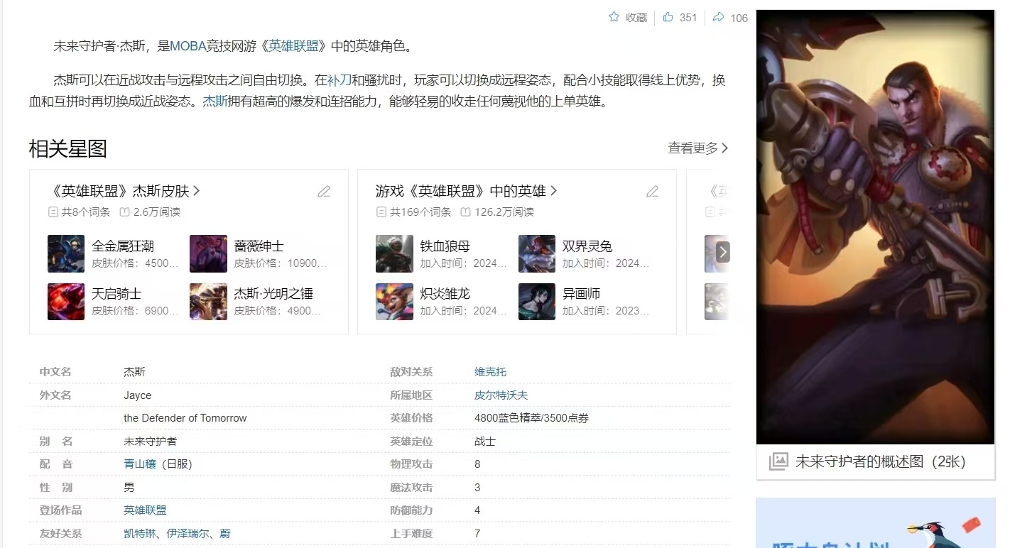
Task: Click the 相关星图 section heading
Action: [67, 148]
